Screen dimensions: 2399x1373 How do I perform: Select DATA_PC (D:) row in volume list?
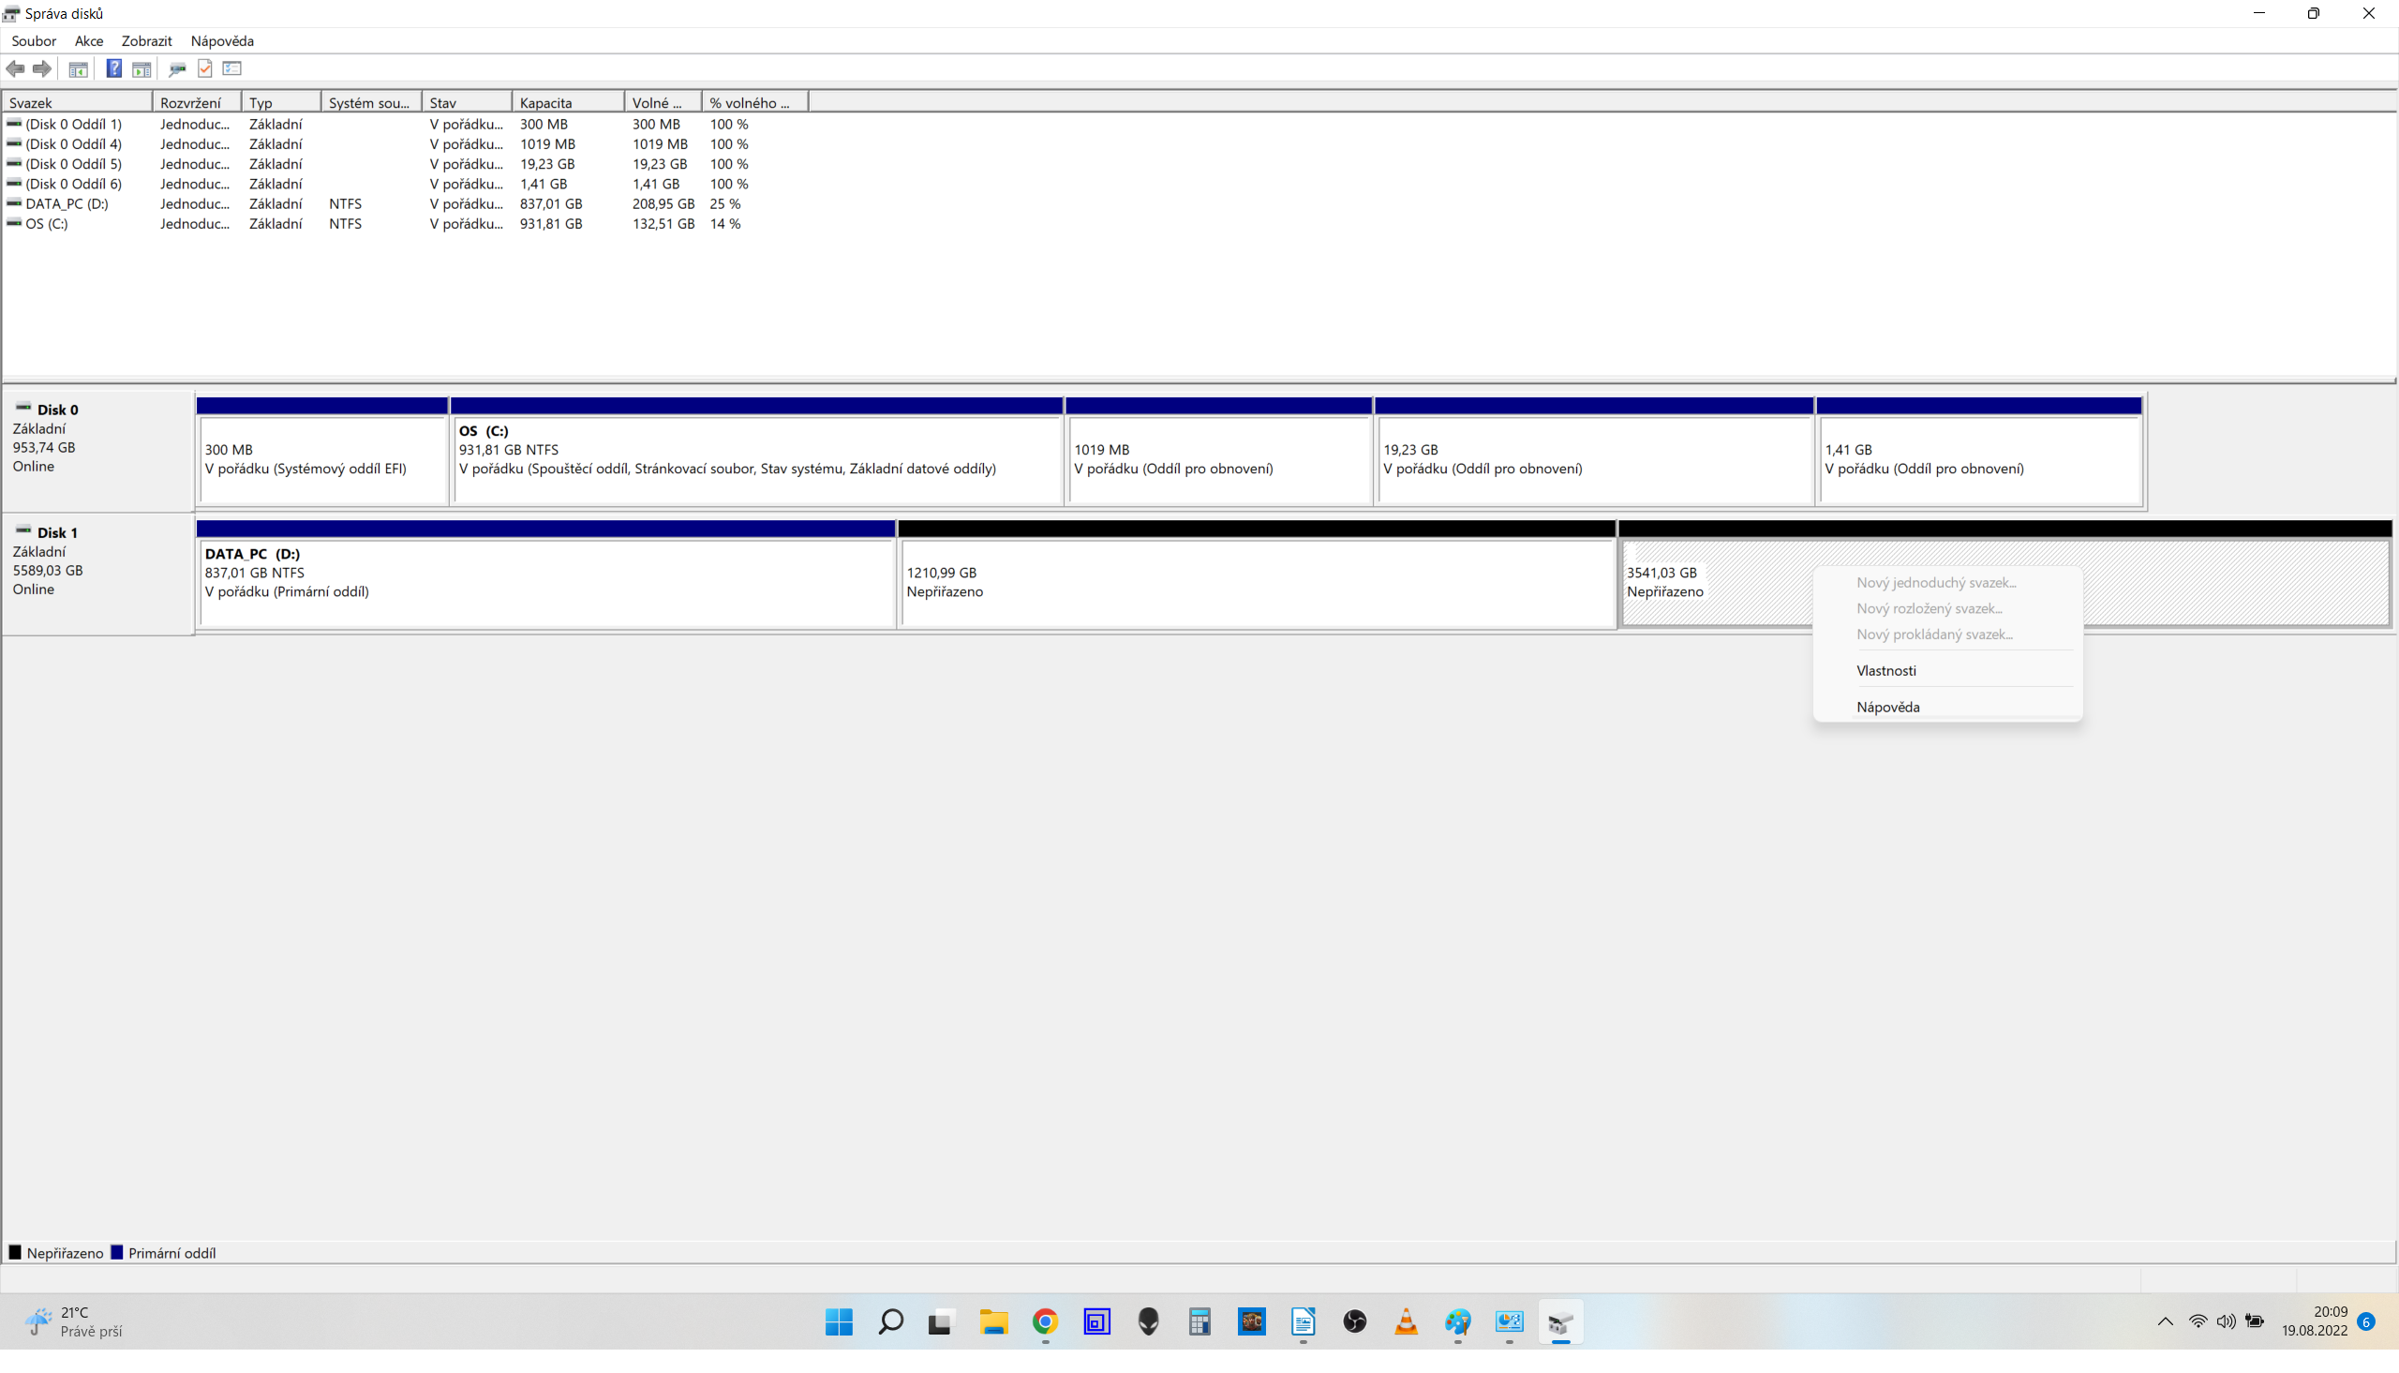66,203
